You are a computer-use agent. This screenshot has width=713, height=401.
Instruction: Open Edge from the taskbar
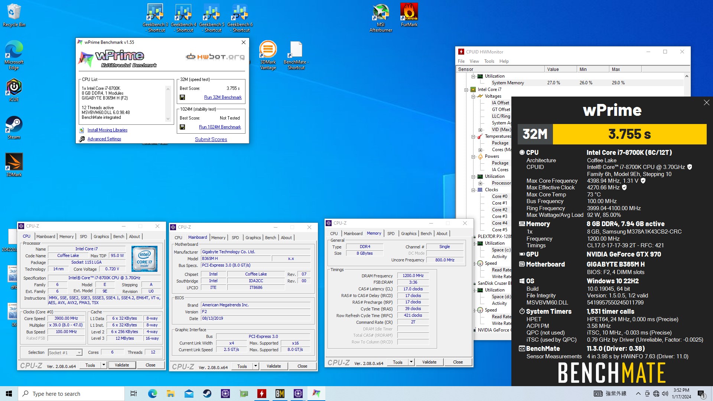[152, 394]
